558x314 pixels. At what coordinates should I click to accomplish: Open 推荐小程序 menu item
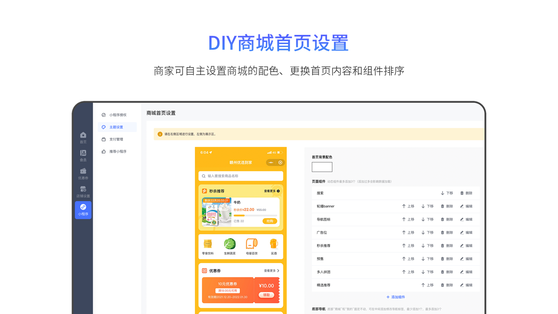[x=114, y=152]
